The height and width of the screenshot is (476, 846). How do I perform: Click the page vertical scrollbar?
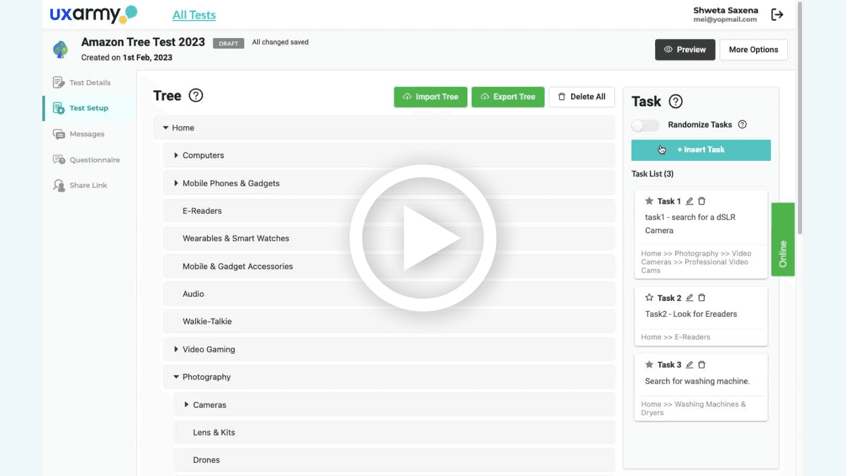coord(800,118)
